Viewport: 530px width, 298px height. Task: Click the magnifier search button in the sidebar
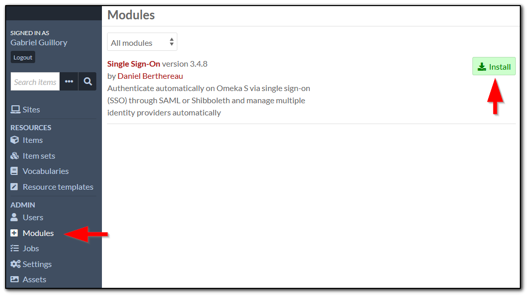pos(88,81)
